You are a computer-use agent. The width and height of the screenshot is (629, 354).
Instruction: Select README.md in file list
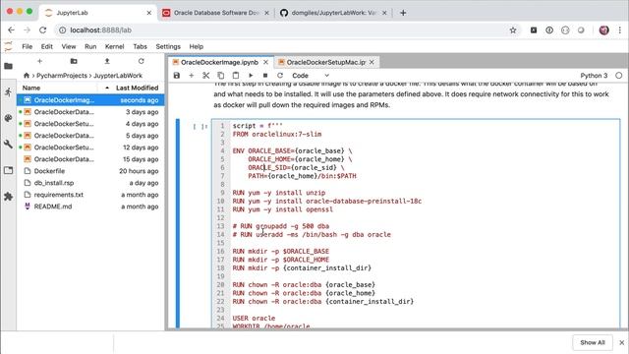pos(90,206)
